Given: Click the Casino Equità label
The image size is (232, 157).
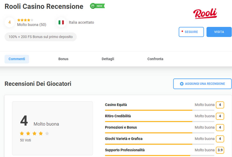Looking at the screenshot, I should [x=116, y=105].
